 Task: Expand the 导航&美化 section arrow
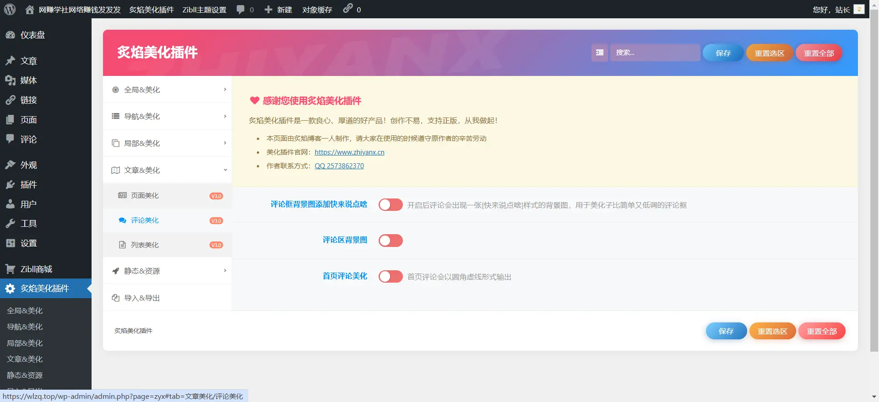(225, 116)
